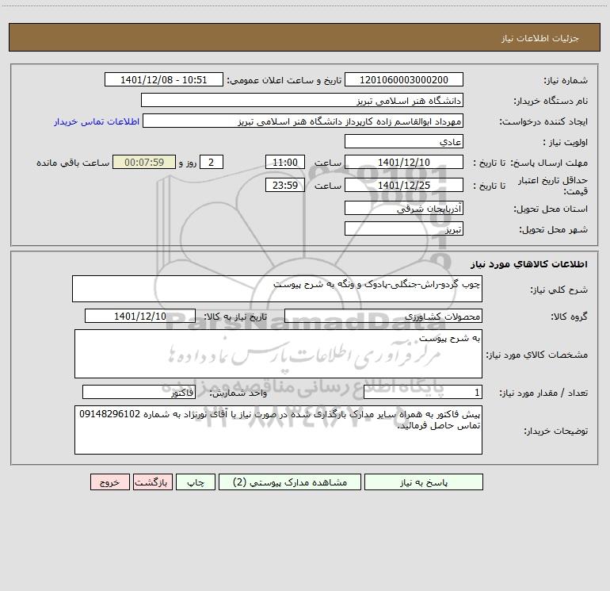Click the label تاریخ نیاز به کالا
Image resolution: width=610 pixels, height=591 pixels.
tap(235, 317)
